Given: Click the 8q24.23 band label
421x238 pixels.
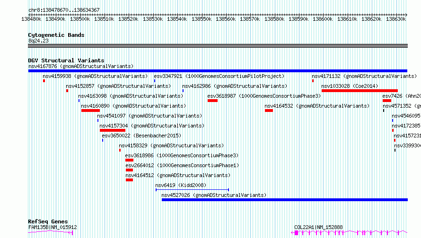Looking at the screenshot, I should coord(38,41).
